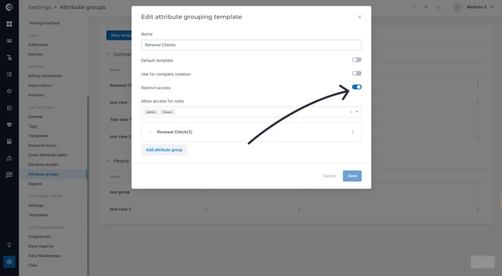Click the user avatar icon
Screen dimensions: 502x276
pyautogui.click(x=457, y=7)
